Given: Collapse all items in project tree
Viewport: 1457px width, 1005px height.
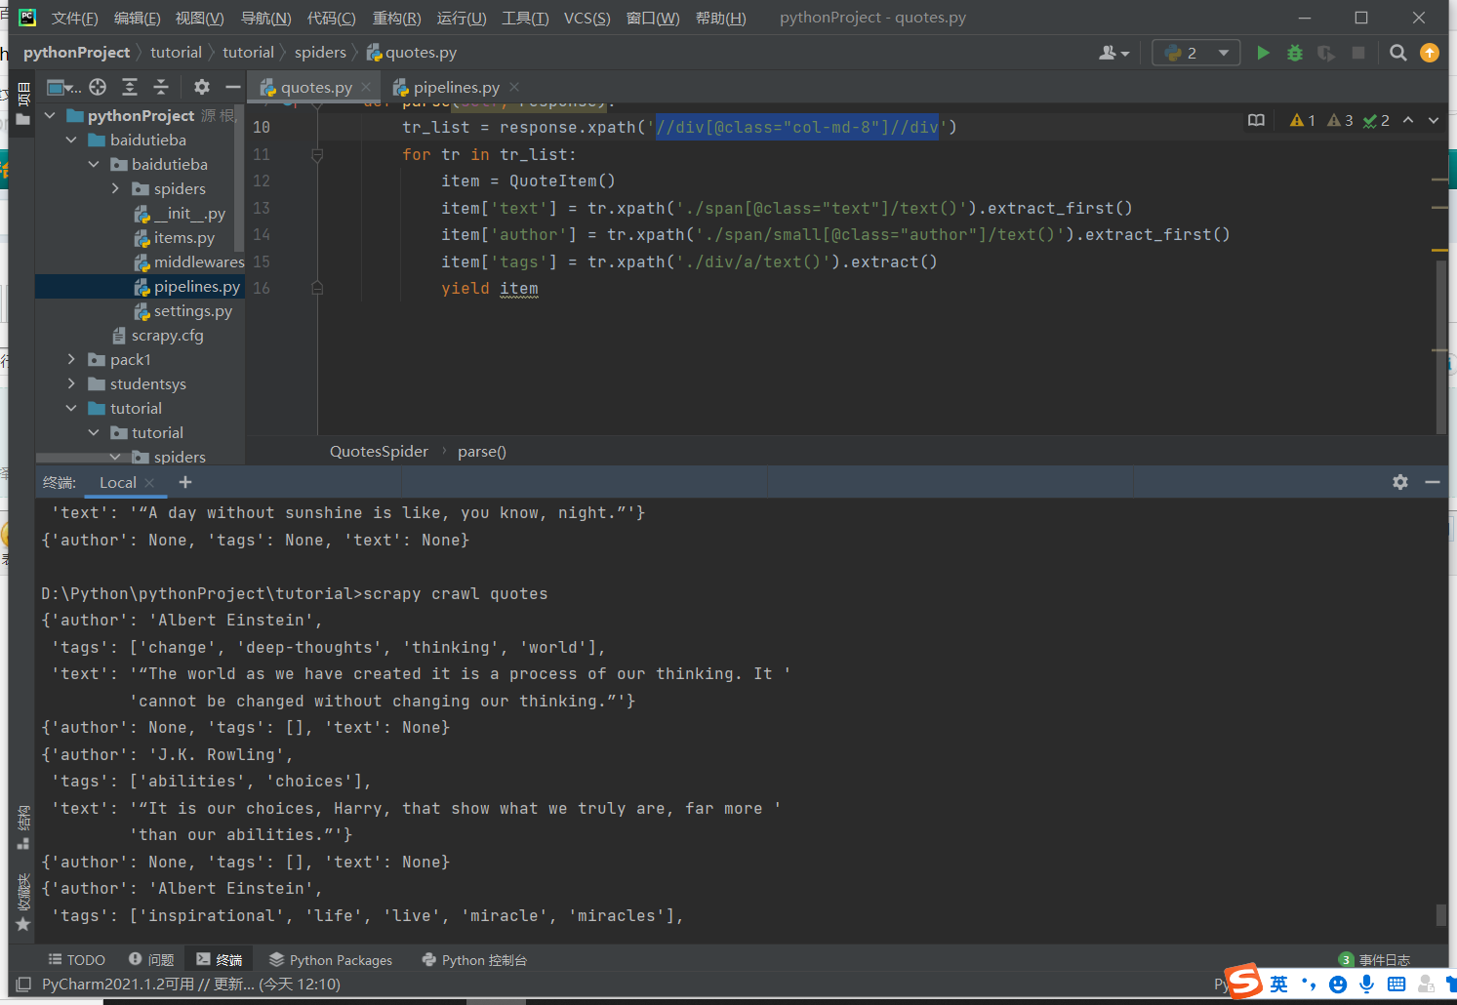Looking at the screenshot, I should (161, 87).
